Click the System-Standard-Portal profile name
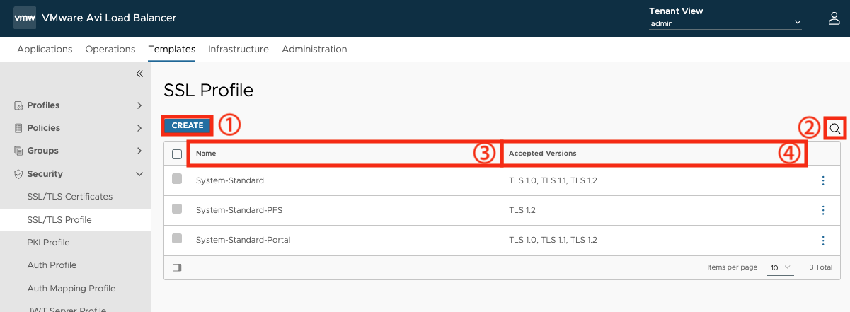Screen dimensions: 850x312 pos(243,240)
